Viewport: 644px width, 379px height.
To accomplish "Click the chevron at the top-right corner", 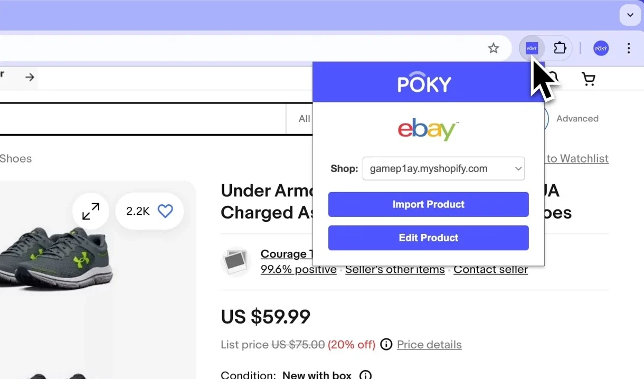I will pyautogui.click(x=630, y=15).
